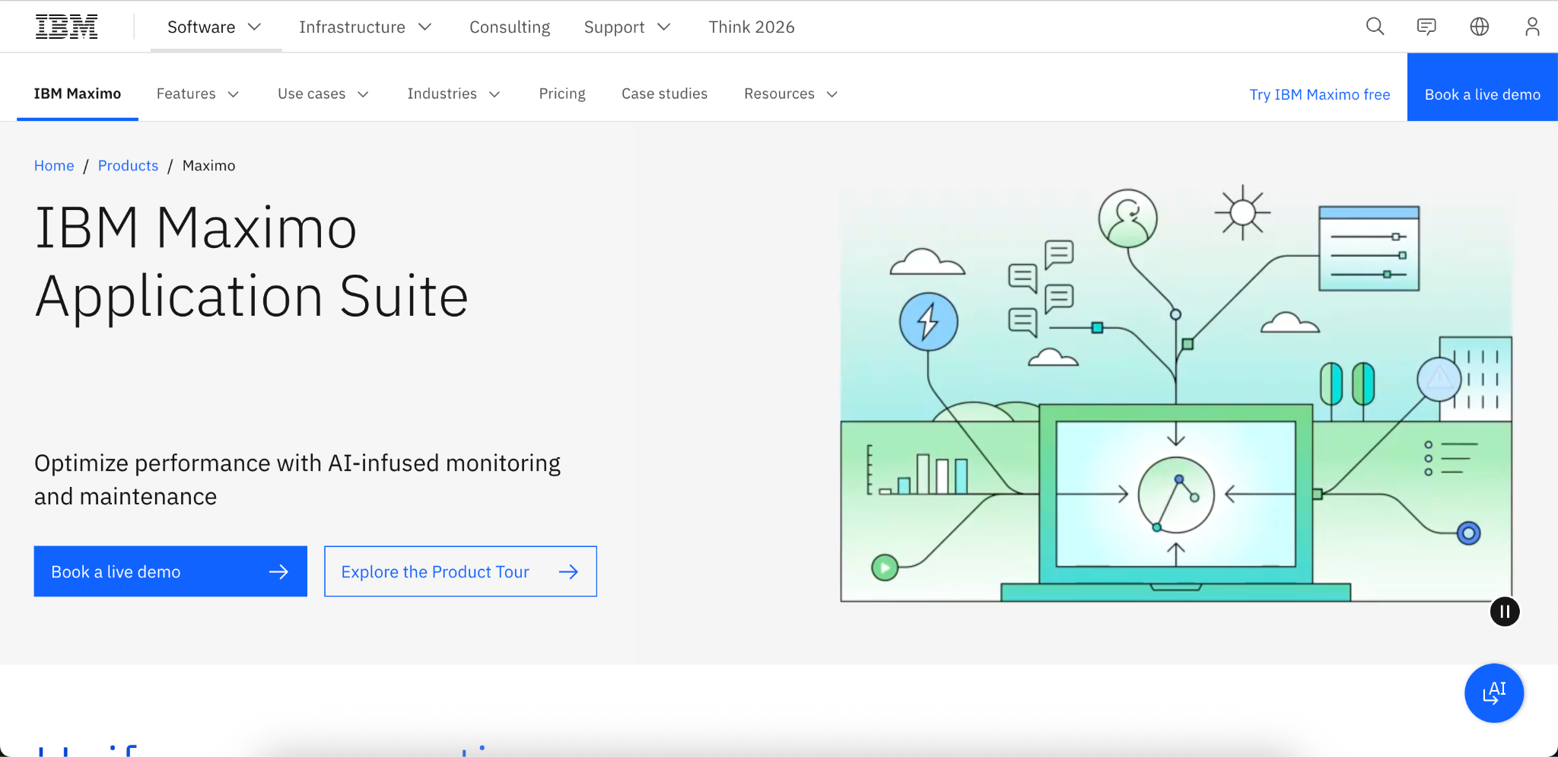This screenshot has width=1558, height=757.
Task: Open the search magnifier icon
Action: click(x=1375, y=27)
